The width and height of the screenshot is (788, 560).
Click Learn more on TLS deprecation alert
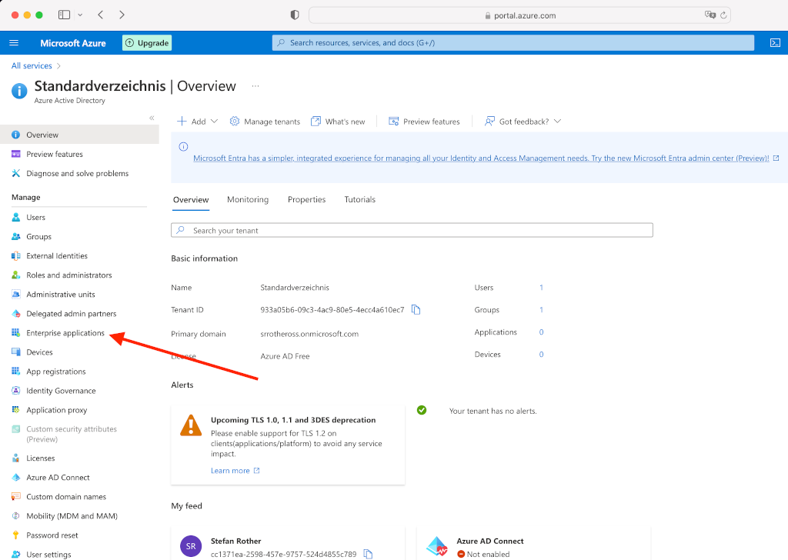pos(235,471)
